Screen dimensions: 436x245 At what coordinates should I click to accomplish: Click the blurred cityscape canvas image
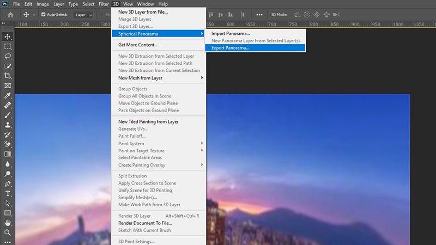tap(308, 169)
